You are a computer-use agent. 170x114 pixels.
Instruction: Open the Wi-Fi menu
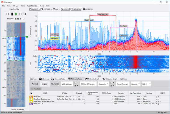pyautogui.click(x=23, y=6)
